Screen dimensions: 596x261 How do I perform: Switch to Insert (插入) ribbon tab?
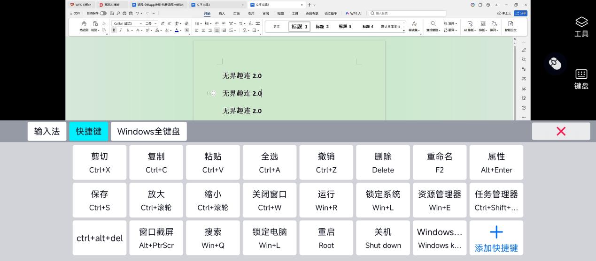coord(222,14)
